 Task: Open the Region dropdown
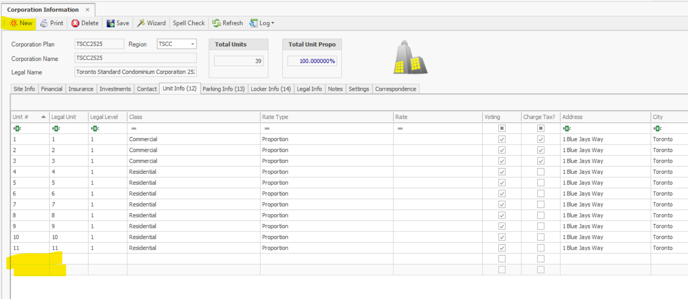[x=192, y=44]
